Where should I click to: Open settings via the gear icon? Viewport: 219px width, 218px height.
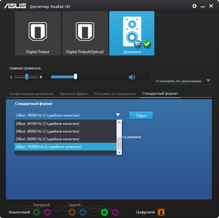tap(194, 6)
